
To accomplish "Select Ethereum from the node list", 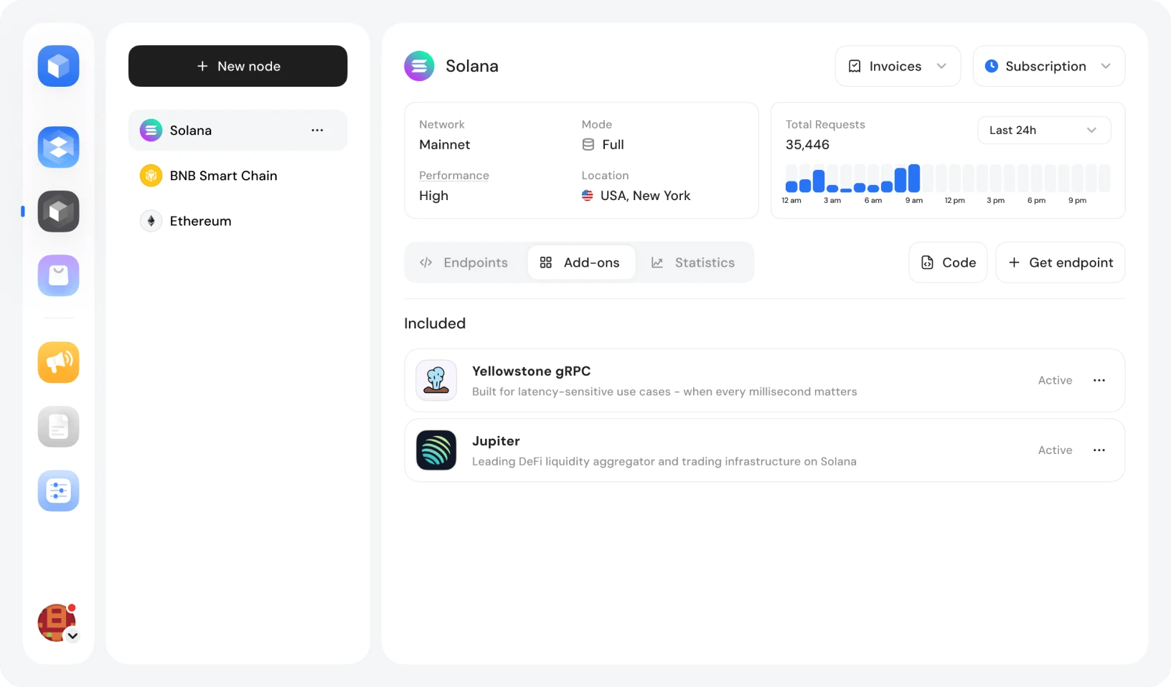I will pyautogui.click(x=199, y=221).
